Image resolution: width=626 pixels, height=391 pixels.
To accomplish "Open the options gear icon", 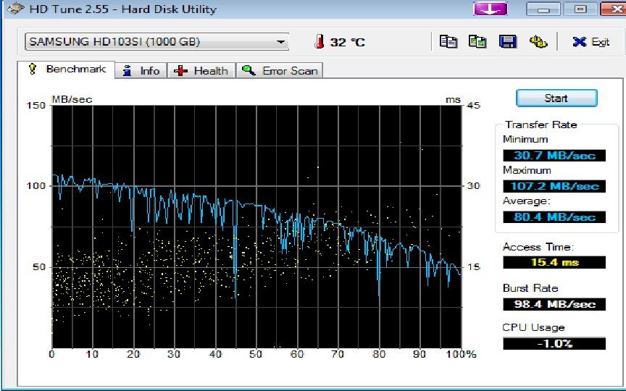I will [538, 41].
